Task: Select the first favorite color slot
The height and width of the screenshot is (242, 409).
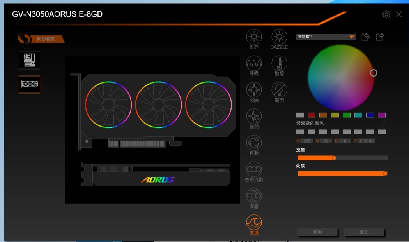Action: pos(300,132)
